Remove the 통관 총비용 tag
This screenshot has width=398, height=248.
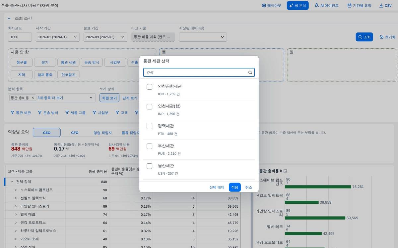pos(33,98)
